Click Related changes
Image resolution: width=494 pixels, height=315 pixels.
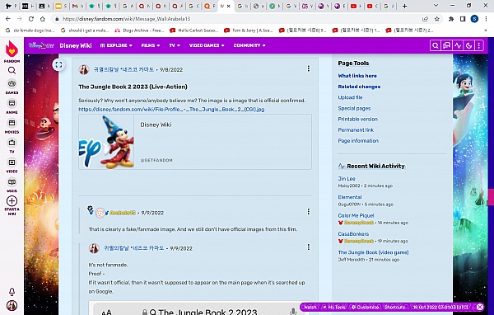(359, 87)
